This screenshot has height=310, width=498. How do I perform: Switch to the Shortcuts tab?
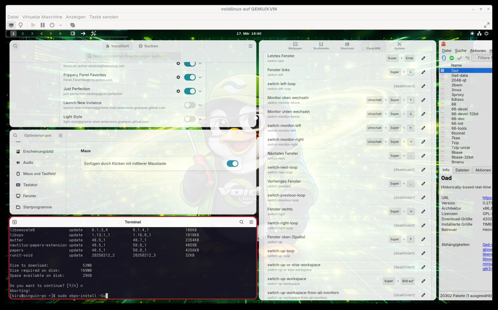coord(347,46)
